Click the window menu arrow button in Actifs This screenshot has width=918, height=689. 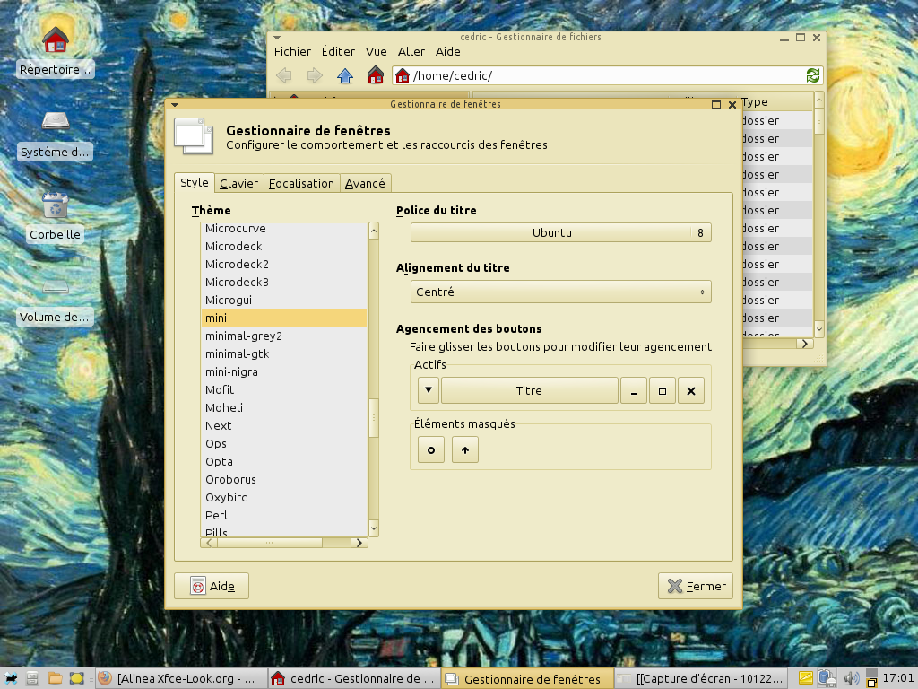429,391
